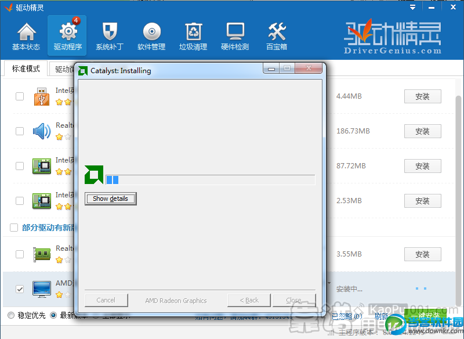The image size is (464, 339).
Task: Uncheck the AMD driver checkbox
Action: point(20,289)
